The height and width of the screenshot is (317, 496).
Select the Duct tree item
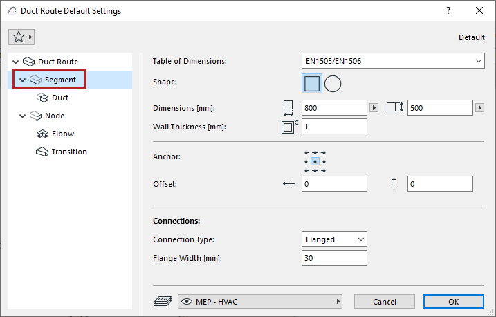(59, 98)
